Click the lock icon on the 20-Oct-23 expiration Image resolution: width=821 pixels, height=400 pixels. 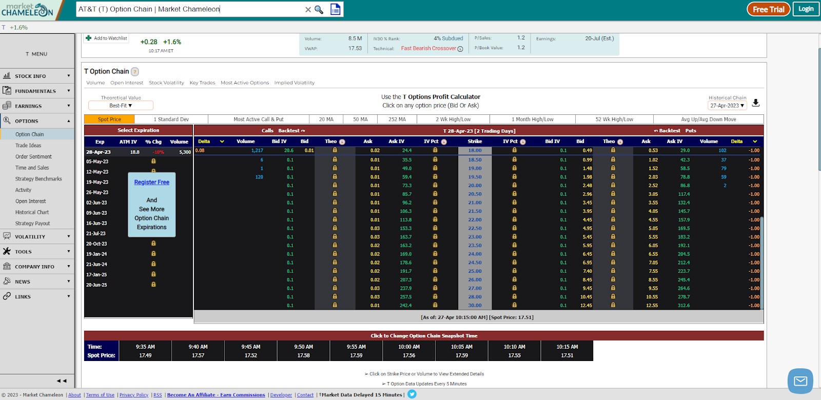[153, 243]
